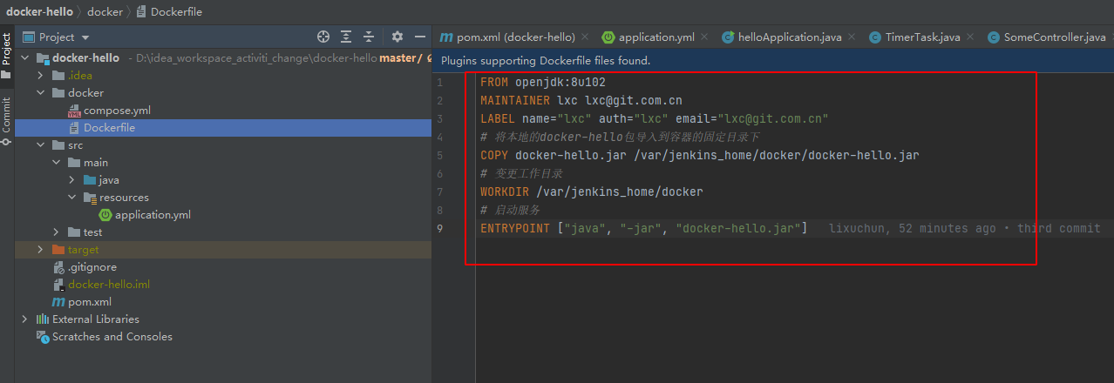Select Scratches and Consoles

click(112, 337)
